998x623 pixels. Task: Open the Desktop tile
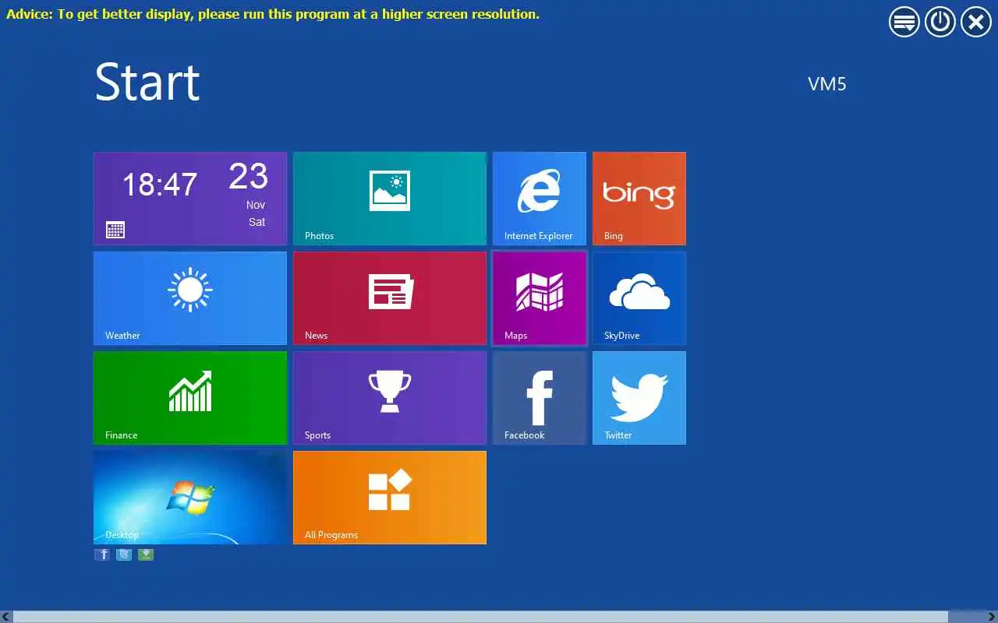tap(190, 498)
